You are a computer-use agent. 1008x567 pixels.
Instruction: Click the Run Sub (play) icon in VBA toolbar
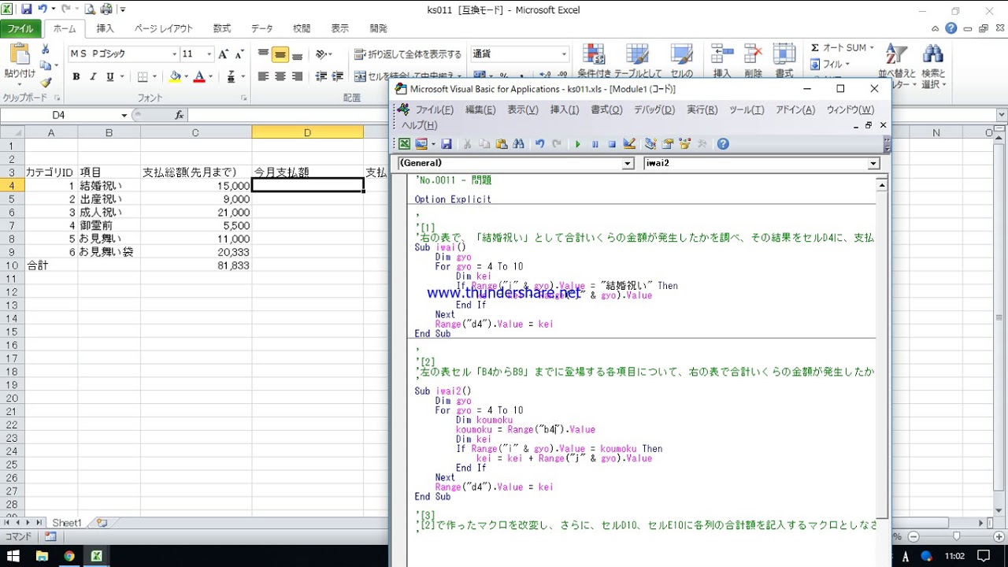(x=578, y=144)
